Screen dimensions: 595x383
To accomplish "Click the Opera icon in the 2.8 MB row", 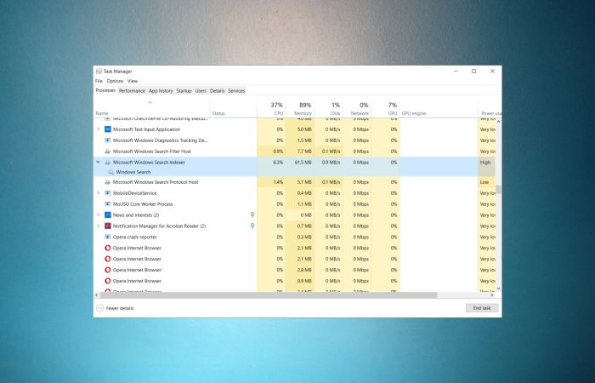I will pos(108,270).
